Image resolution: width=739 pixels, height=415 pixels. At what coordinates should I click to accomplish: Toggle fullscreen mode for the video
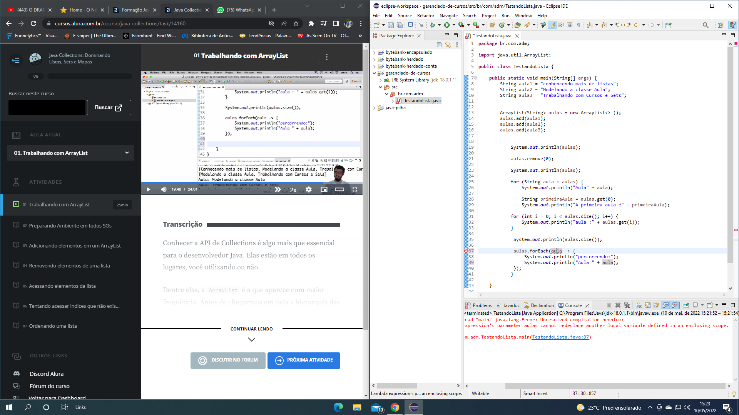355,189
